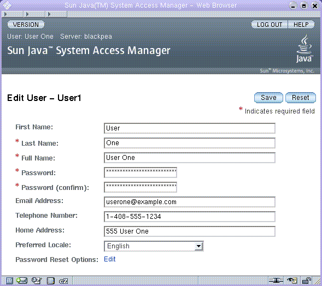Click the security padlock icon
This screenshot has width=322, height=286.
[x=307, y=281]
